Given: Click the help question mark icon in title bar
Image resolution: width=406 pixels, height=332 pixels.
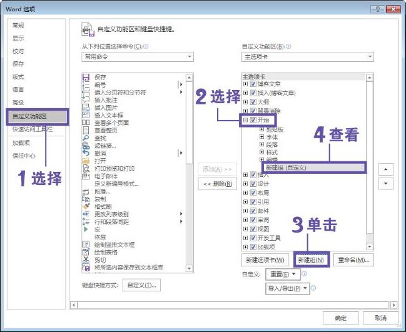Looking at the screenshot, I should click(378, 9).
